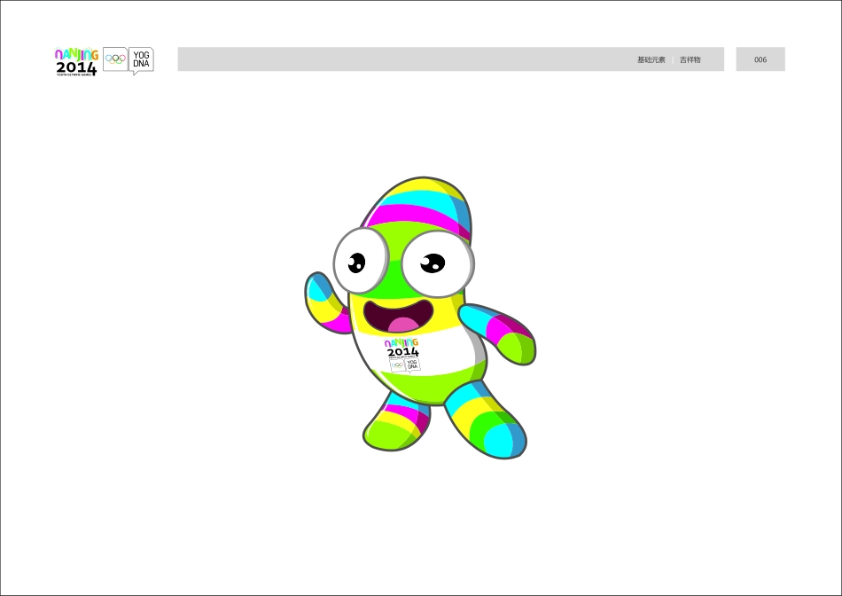Click the page number 006 box
Viewport: 842px width, 596px height.
(x=760, y=59)
